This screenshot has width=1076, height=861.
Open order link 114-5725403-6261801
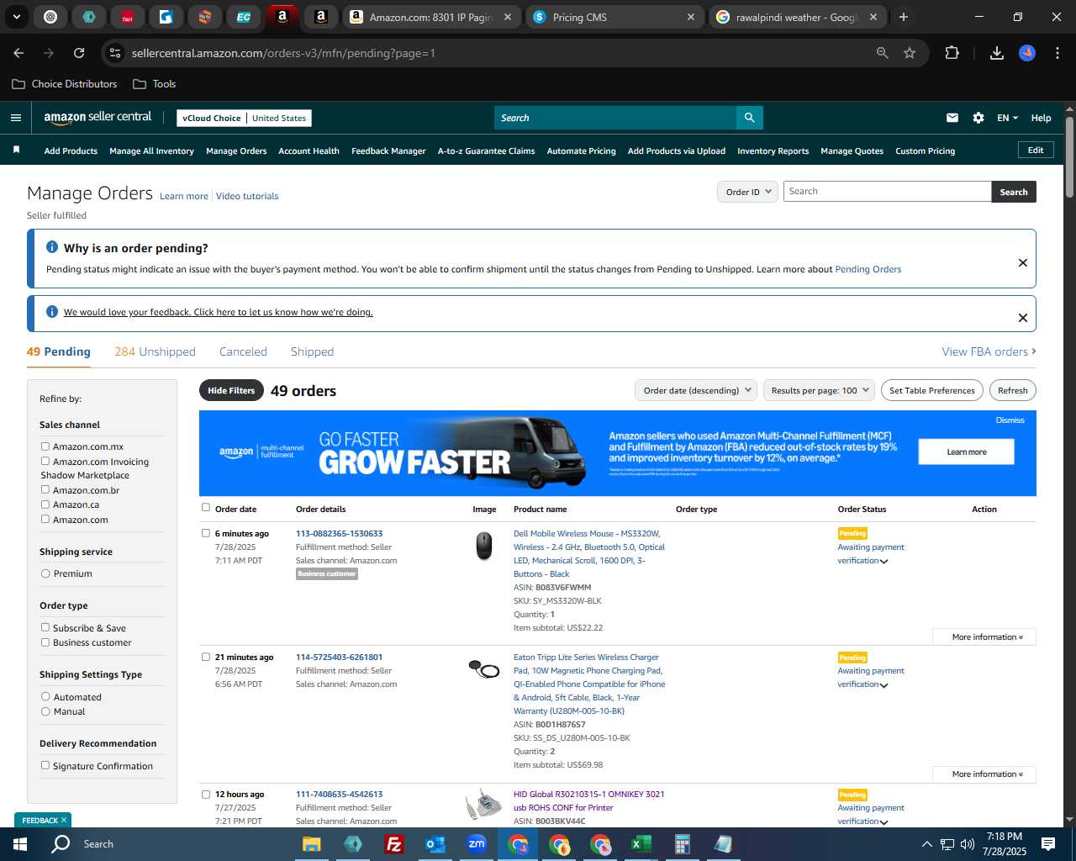pos(339,657)
